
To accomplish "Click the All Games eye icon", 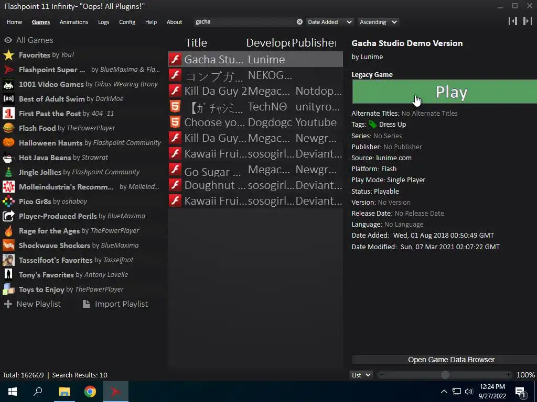I will 8,40.
